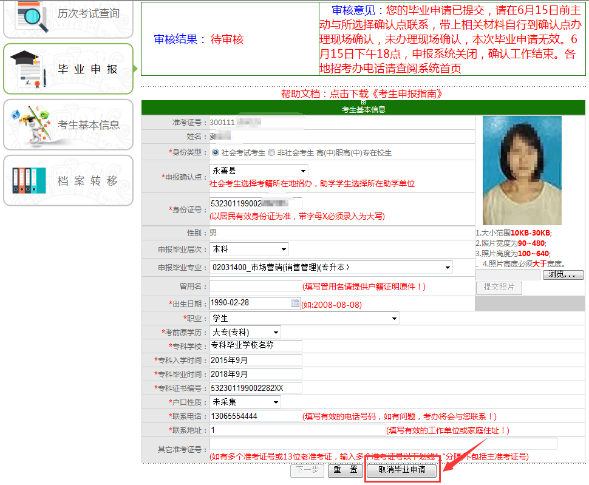Open the 户口性质 dropdown showing 未采集

pyautogui.click(x=245, y=402)
